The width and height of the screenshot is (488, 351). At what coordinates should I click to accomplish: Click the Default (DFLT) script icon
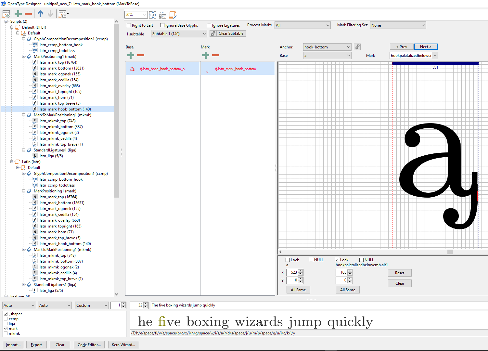18,27
